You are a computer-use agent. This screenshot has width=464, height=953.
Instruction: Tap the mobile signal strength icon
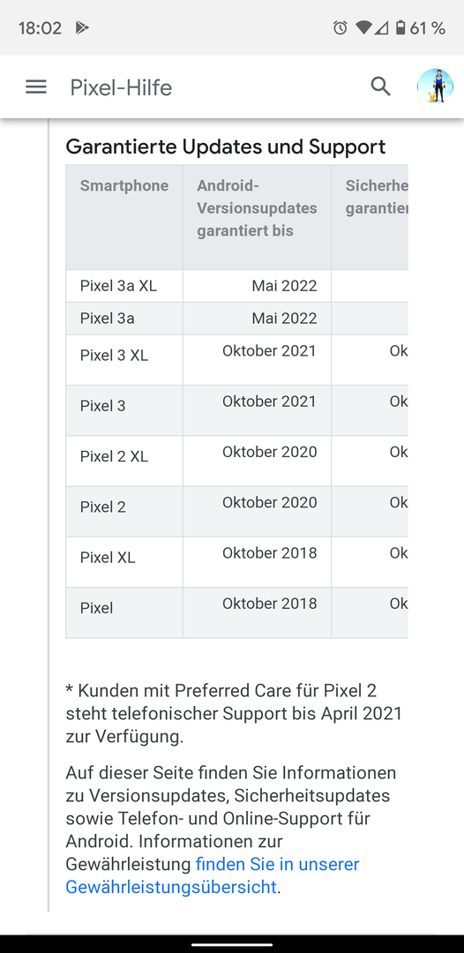(381, 28)
